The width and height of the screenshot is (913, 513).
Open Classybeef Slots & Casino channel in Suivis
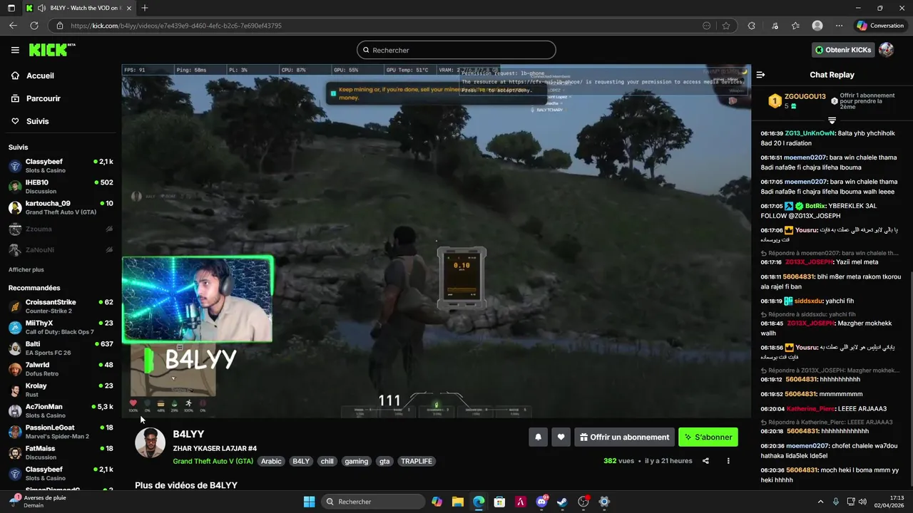61,166
